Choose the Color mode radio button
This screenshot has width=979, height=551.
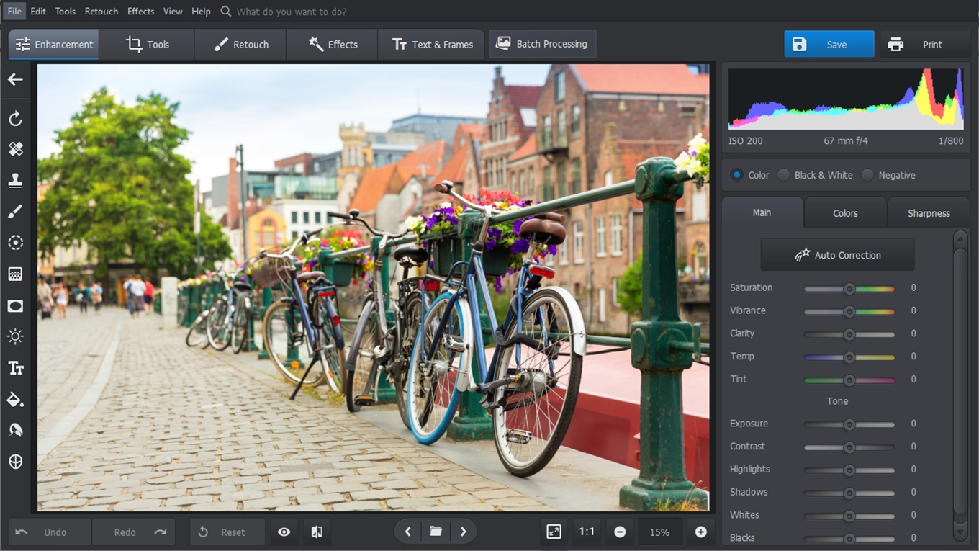coord(736,175)
